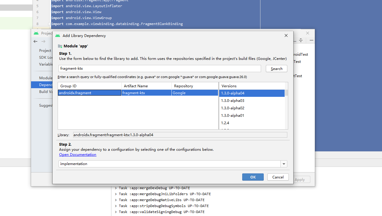This screenshot has height=216, width=382.
Task: Select Dependencies in Project Structure sidebar
Action: (42, 85)
